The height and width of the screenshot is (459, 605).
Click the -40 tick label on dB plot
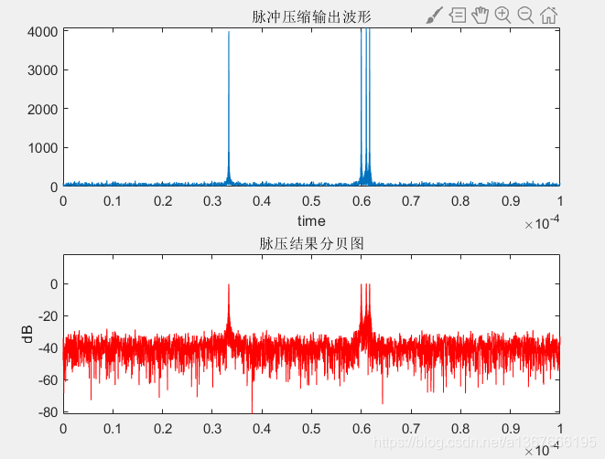pyautogui.click(x=48, y=348)
